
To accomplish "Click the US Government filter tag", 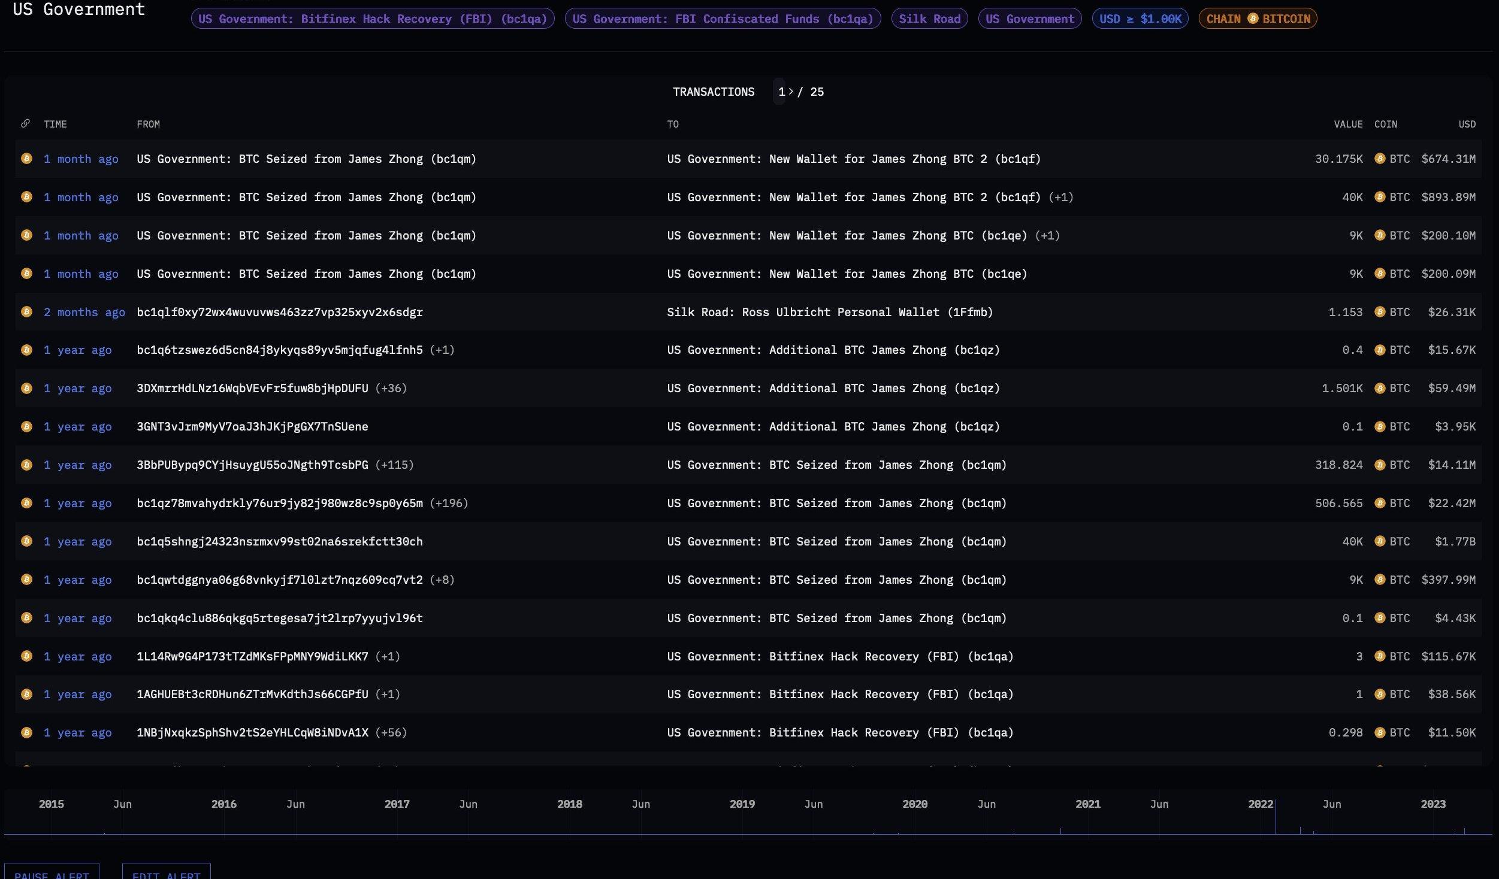I will coord(1029,19).
